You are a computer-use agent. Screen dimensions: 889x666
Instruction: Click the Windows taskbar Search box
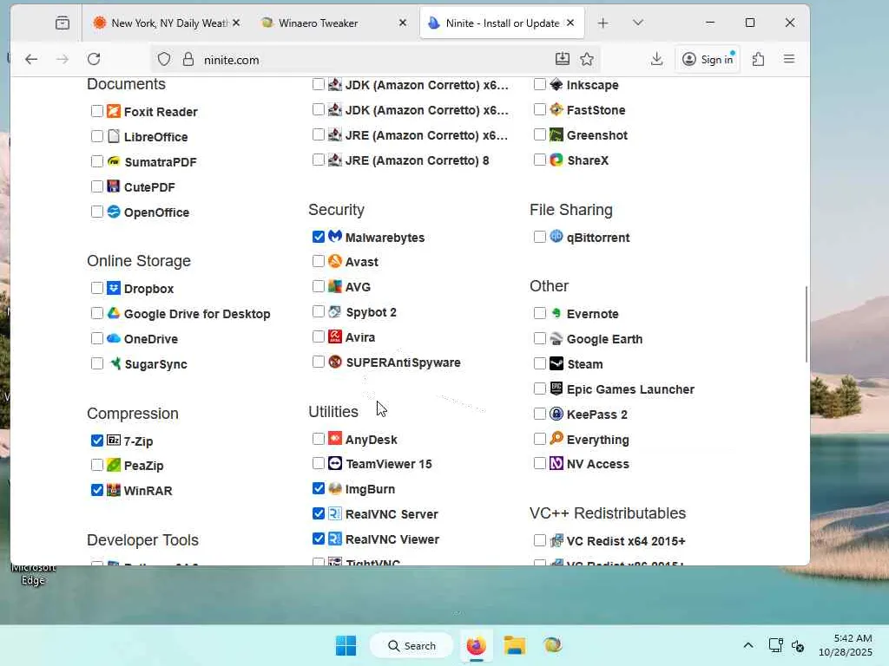click(412, 645)
